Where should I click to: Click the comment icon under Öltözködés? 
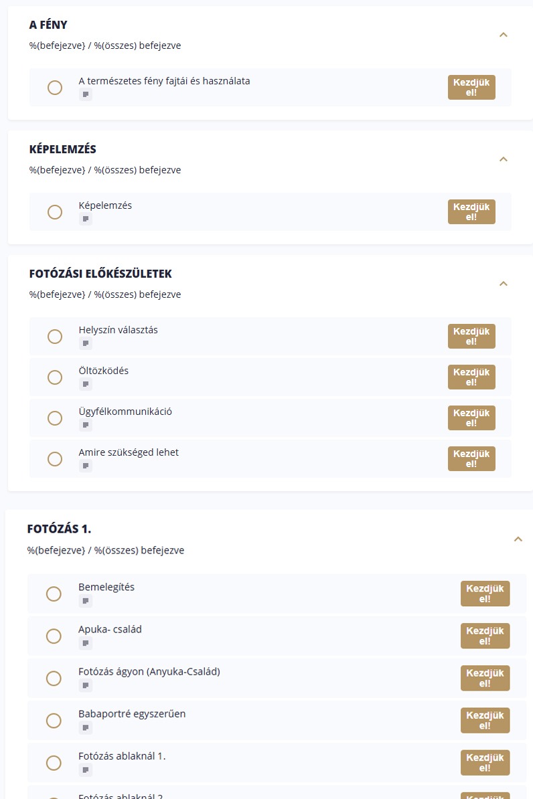(x=85, y=384)
